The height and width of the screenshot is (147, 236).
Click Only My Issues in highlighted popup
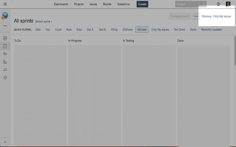[x=222, y=16]
